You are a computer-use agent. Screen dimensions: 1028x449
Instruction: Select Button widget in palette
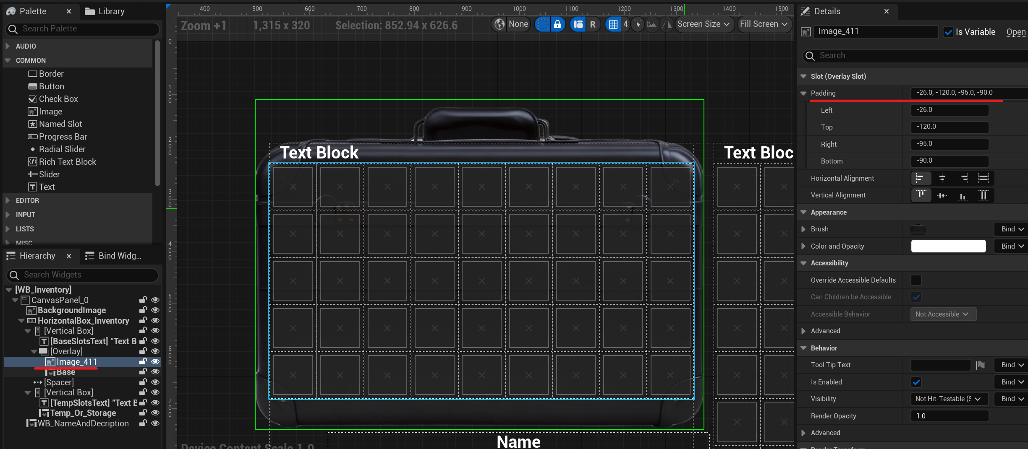pos(46,86)
